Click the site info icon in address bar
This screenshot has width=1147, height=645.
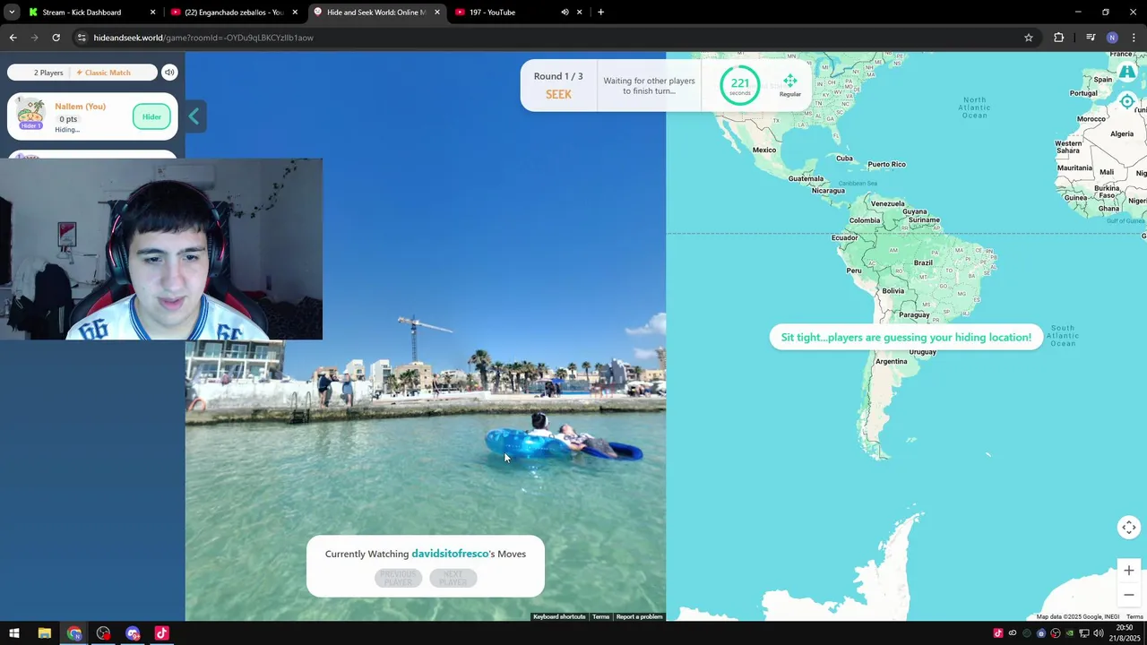(82, 38)
